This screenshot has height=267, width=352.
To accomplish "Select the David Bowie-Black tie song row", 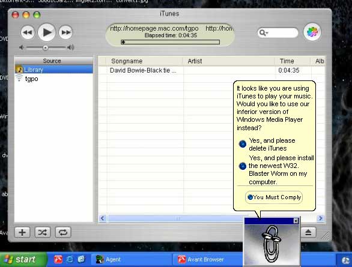I will 211,70.
